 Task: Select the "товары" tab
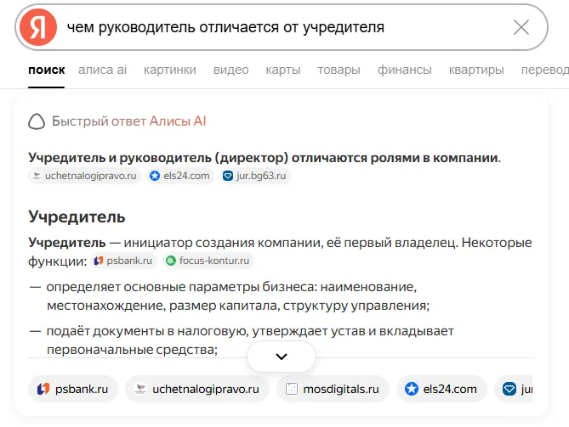339,70
